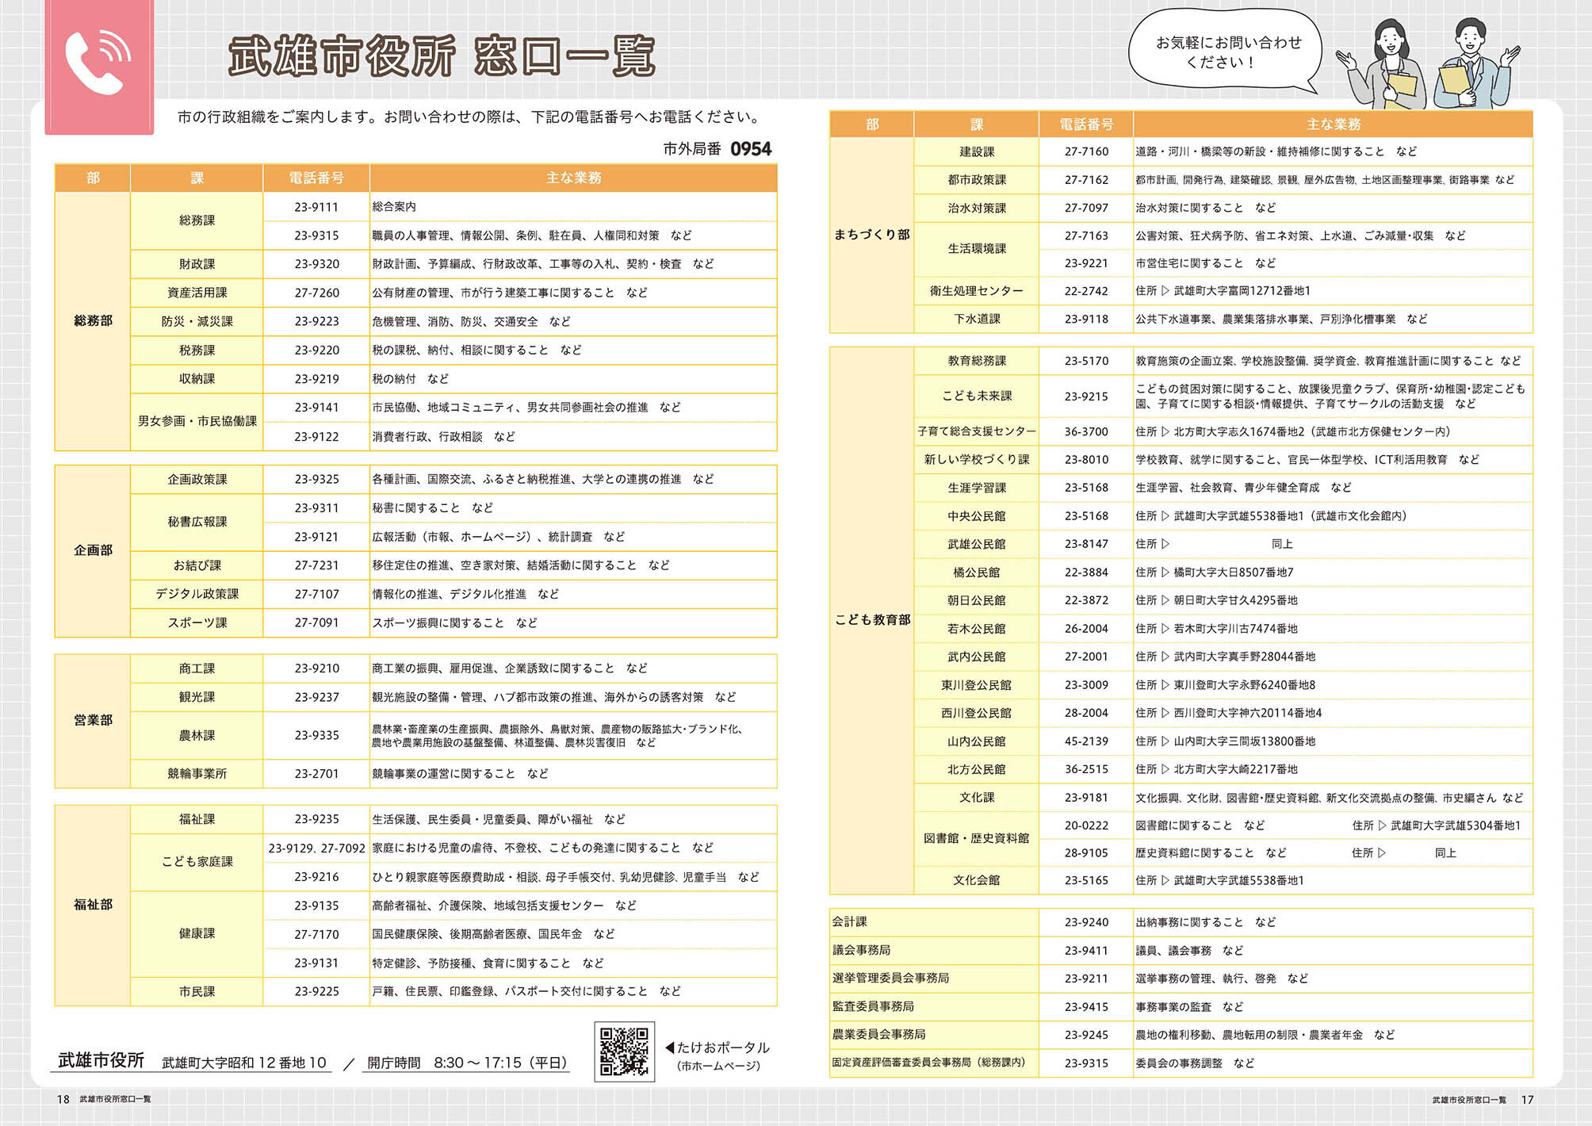Click the 総務部 department cell
This screenshot has width=1592, height=1126.
93,321
